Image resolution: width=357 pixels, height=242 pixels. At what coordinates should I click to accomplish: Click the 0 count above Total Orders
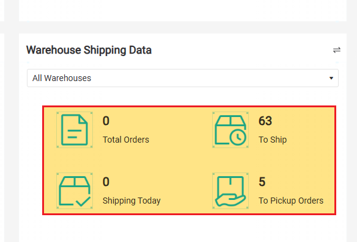(x=106, y=121)
